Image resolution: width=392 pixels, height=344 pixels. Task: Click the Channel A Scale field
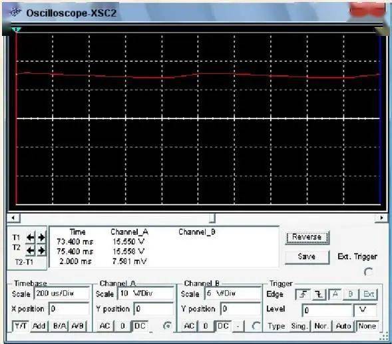coord(146,293)
